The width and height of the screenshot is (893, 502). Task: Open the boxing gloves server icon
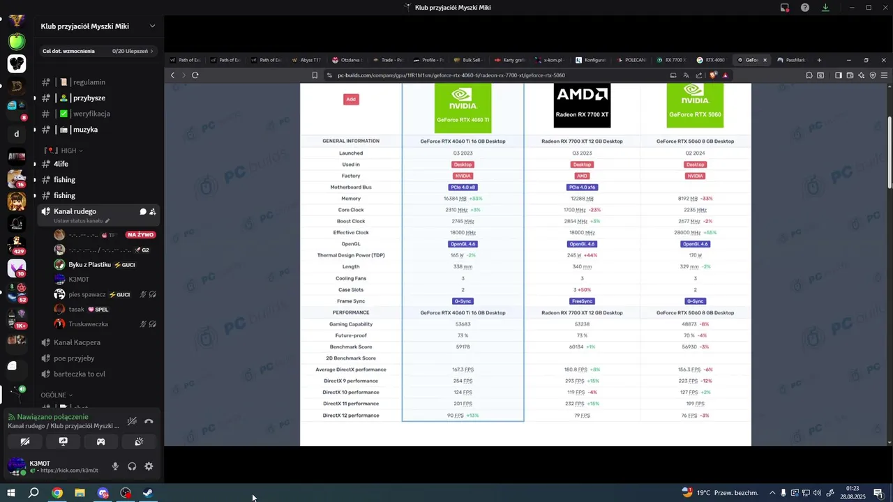(17, 63)
